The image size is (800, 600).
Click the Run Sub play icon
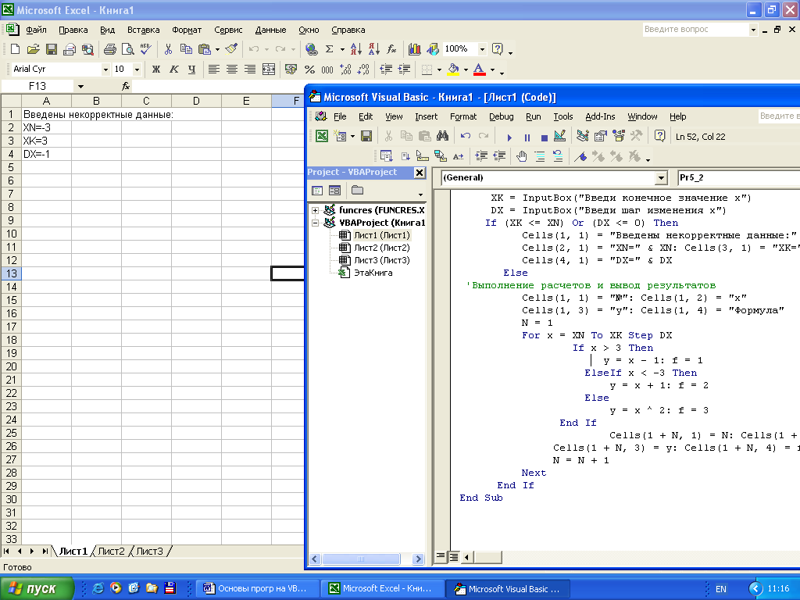click(x=509, y=137)
